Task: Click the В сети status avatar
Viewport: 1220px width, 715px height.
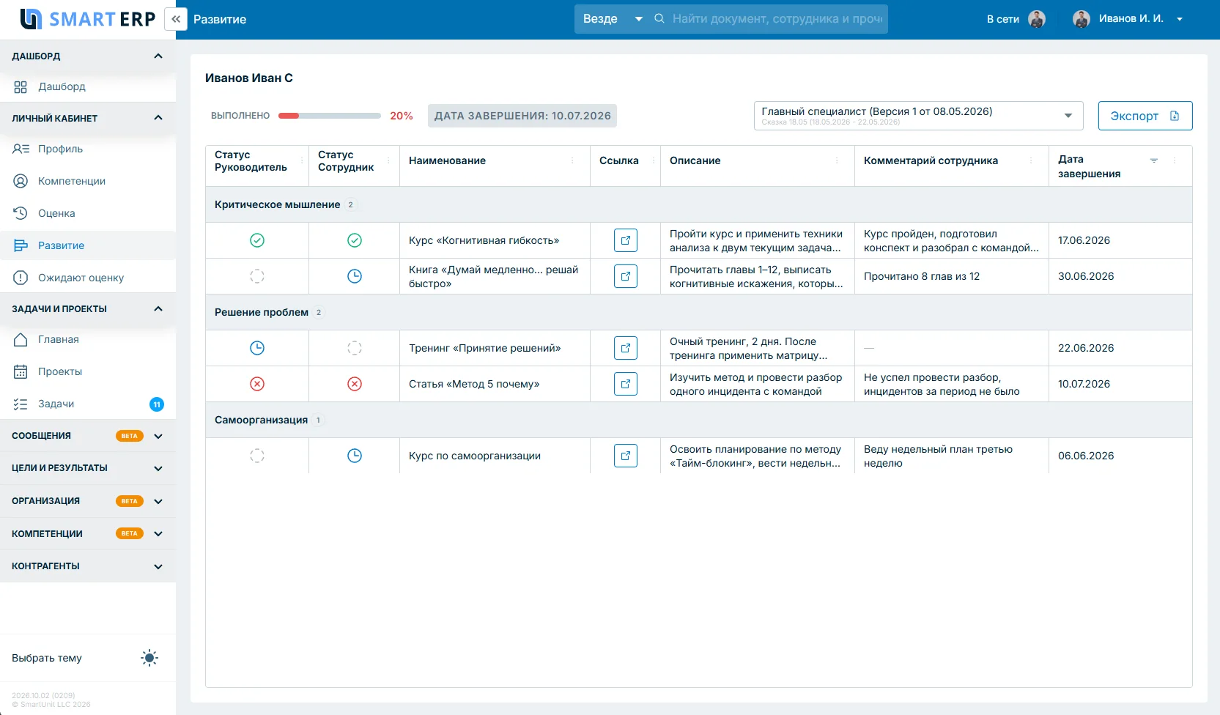Action: [1037, 19]
